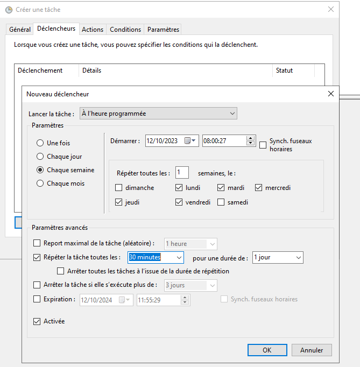Switch to the Conditions tab
The width and height of the screenshot is (360, 367).
(125, 30)
